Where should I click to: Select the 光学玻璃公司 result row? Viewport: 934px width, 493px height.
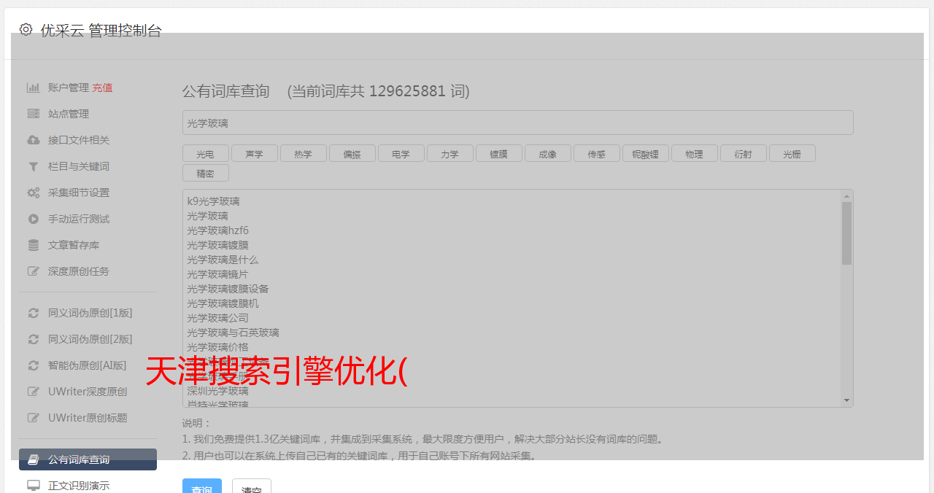(217, 318)
